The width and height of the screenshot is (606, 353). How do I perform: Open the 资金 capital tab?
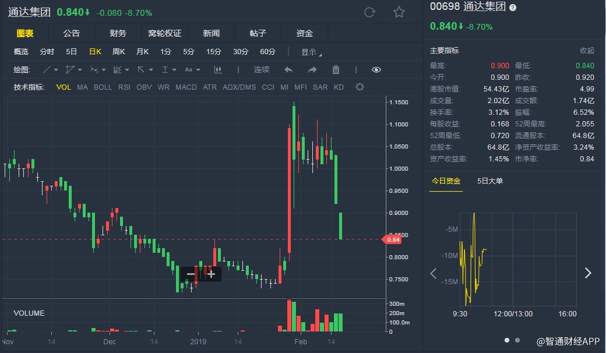tap(305, 33)
